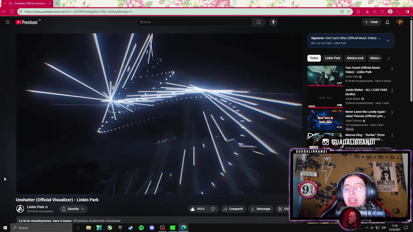Click the #Unshatter hashtag
Viewport: 413px width, 232px height.
click(113, 221)
